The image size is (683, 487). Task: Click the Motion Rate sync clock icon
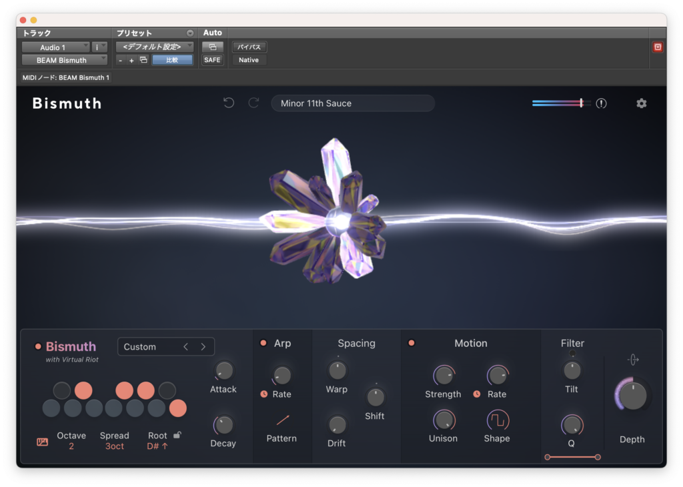click(x=477, y=394)
